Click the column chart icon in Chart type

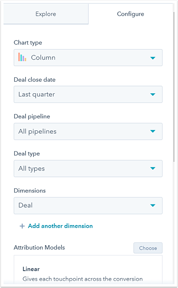[22, 57]
